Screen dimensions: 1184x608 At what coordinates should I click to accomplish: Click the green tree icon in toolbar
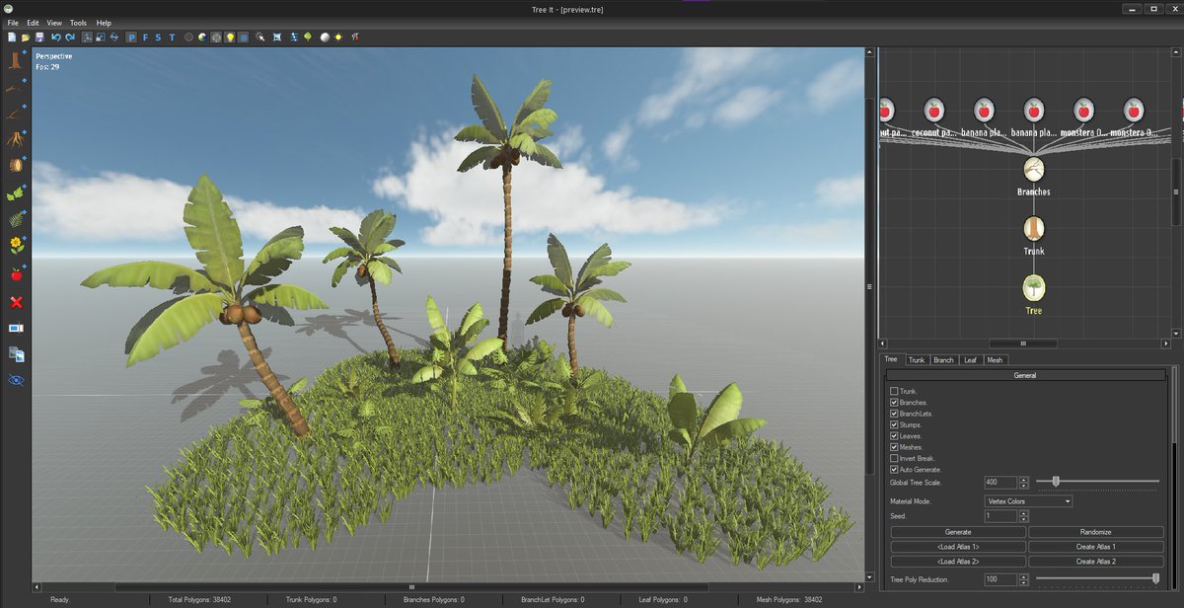point(308,38)
